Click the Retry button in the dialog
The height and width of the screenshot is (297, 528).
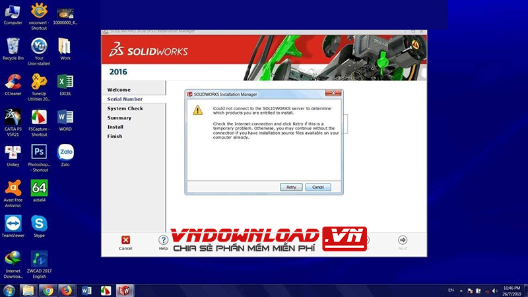coord(291,187)
